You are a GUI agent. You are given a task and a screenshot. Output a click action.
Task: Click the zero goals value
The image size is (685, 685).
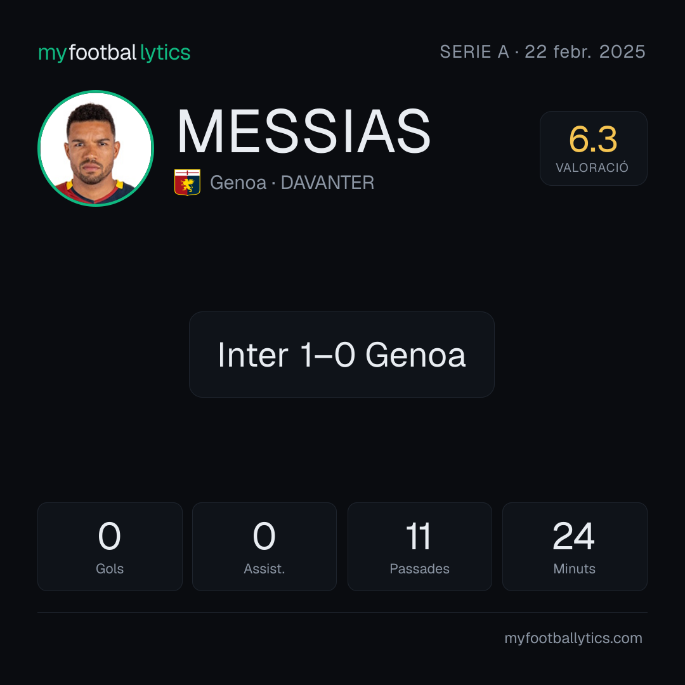click(x=109, y=536)
